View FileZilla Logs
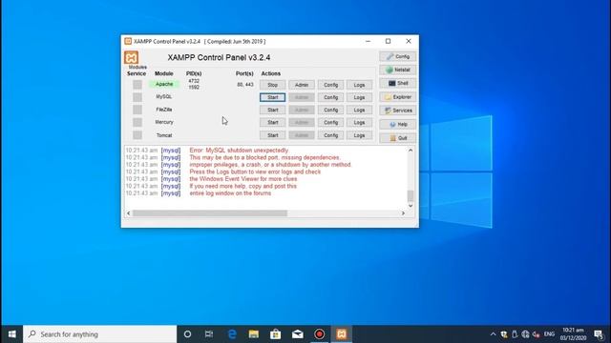Screen dimensions: 611x343 [359, 111]
